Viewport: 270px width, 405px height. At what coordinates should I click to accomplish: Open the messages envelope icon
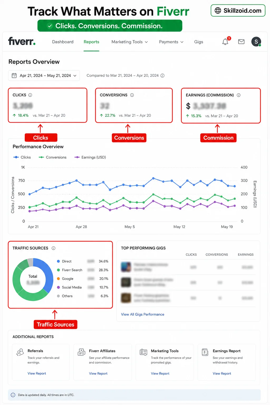(241, 42)
